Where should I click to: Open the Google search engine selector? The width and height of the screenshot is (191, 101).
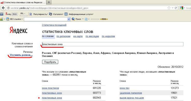[x=182, y=8]
